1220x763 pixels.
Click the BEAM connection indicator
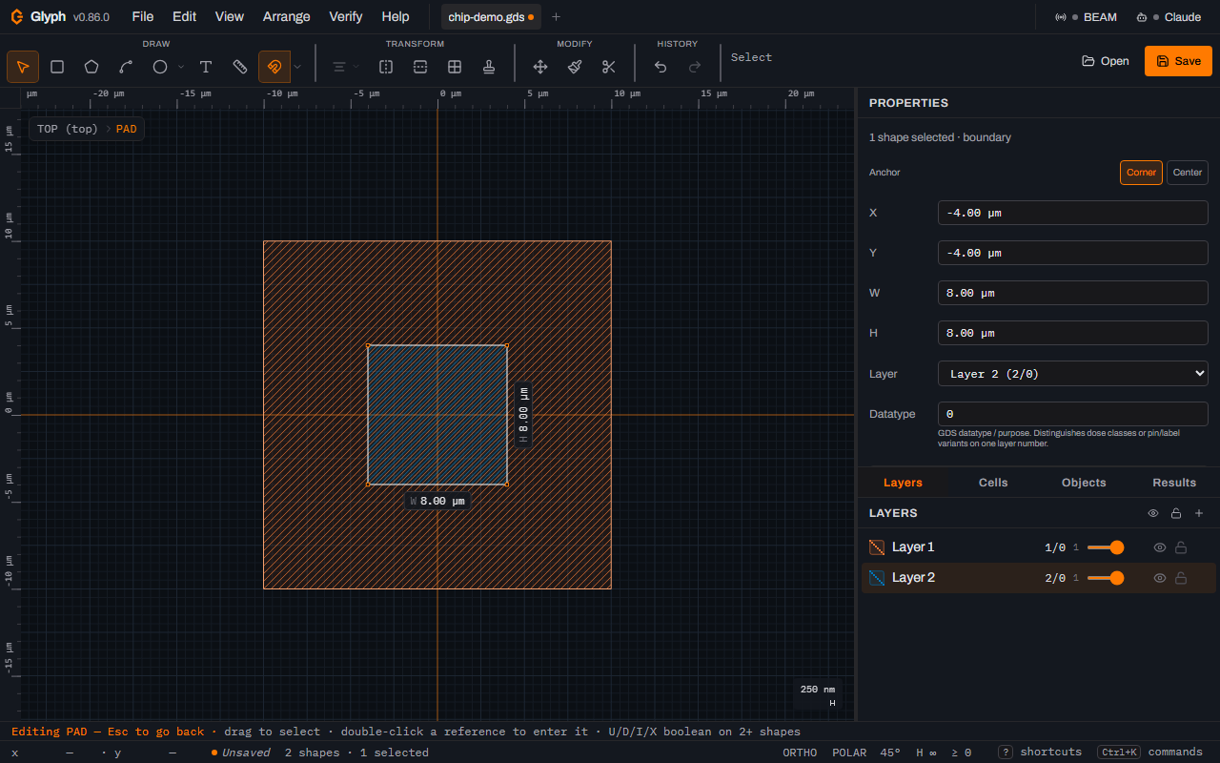point(1086,17)
